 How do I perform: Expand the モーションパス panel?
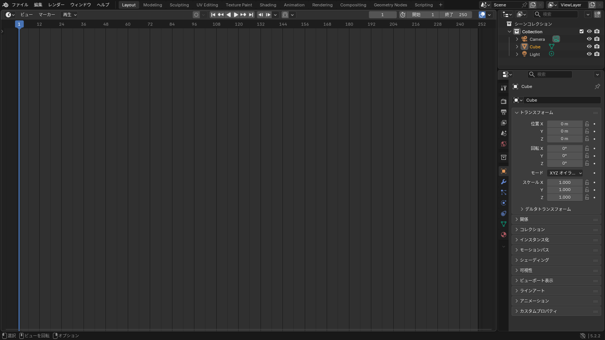tap(556, 250)
